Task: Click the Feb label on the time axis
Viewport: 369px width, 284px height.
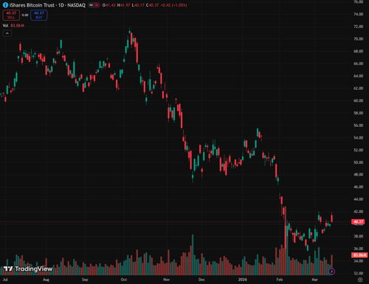Action: pyautogui.click(x=280, y=280)
